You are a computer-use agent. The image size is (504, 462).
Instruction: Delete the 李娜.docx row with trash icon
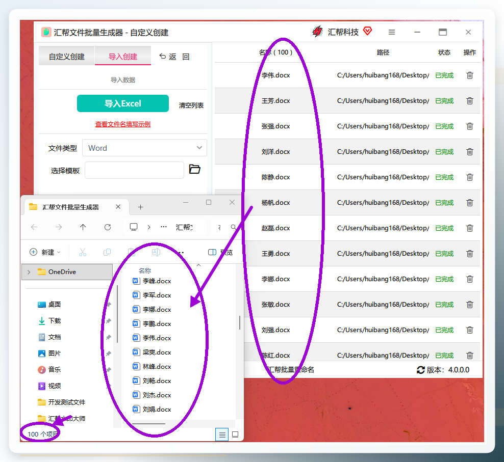pyautogui.click(x=470, y=279)
